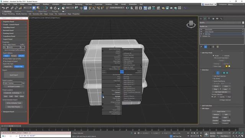Open the Create command panel tab
Image resolution: width=245 pixels, height=138 pixels.
pyautogui.click(x=201, y=19)
